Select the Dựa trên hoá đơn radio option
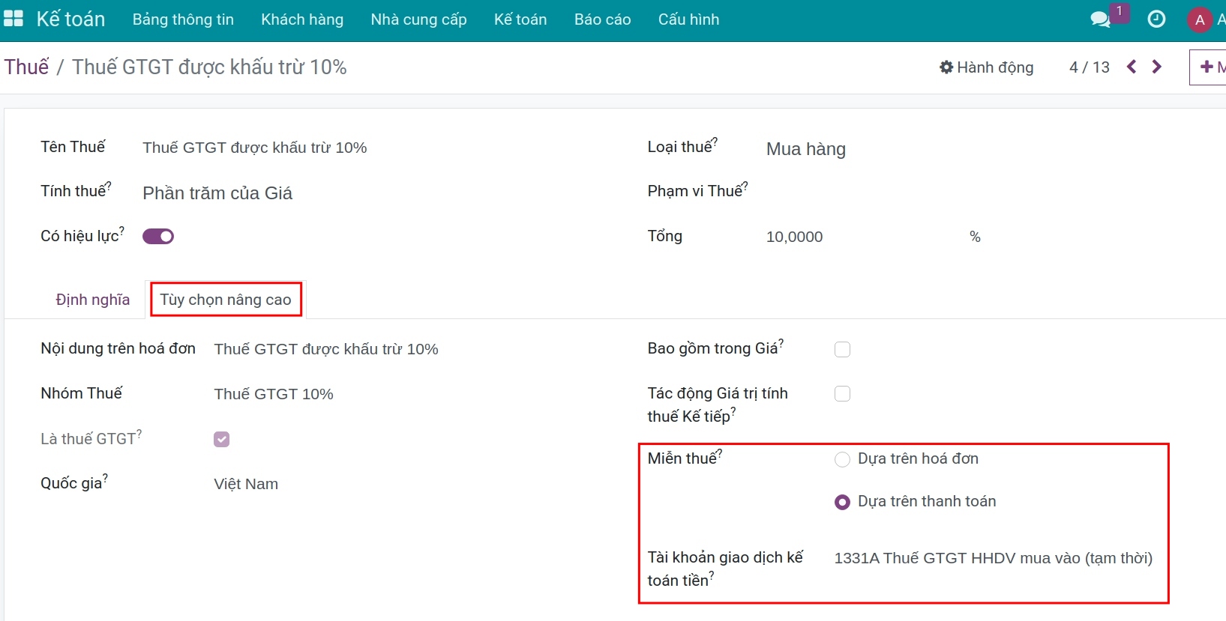This screenshot has width=1226, height=621. pos(842,459)
